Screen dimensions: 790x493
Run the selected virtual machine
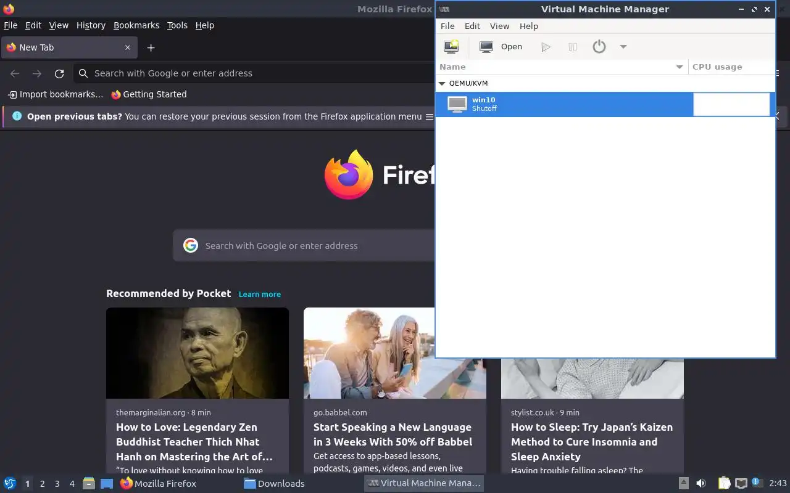[x=546, y=47]
